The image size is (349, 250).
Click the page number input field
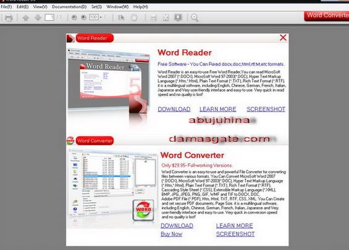49,17
